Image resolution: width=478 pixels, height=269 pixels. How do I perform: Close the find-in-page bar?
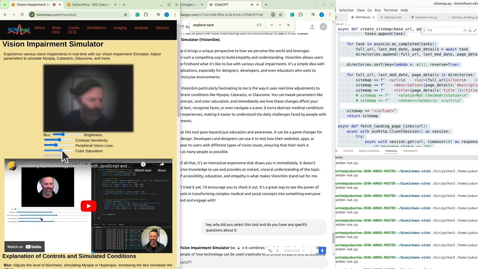click(x=288, y=25)
